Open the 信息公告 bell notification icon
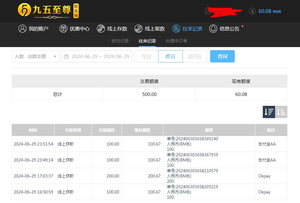This screenshot has height=203, width=300. (x=213, y=29)
